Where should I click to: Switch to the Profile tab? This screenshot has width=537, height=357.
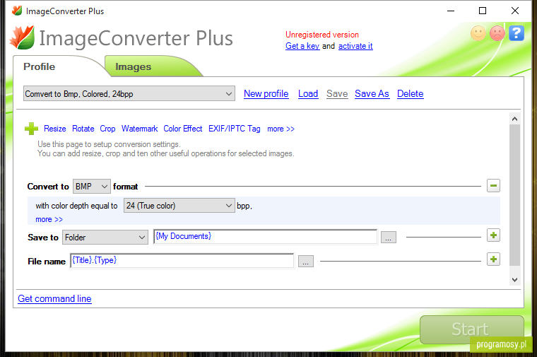click(x=40, y=67)
